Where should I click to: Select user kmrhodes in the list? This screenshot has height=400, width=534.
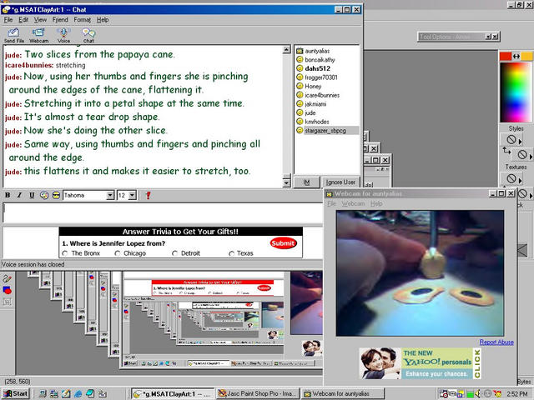click(x=317, y=122)
